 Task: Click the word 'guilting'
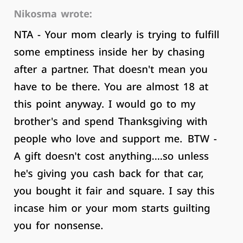point(192,208)
